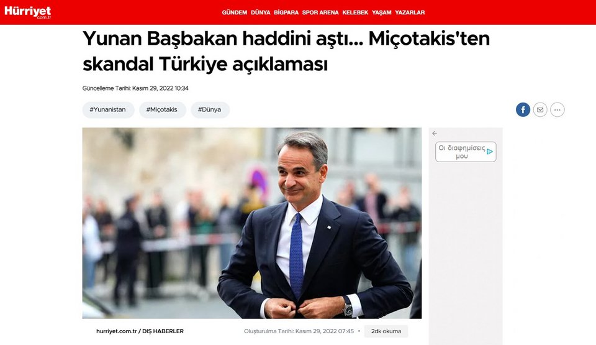This screenshot has width=596, height=345.
Task: Click the AdChoices triangle icon
Action: coord(490,152)
